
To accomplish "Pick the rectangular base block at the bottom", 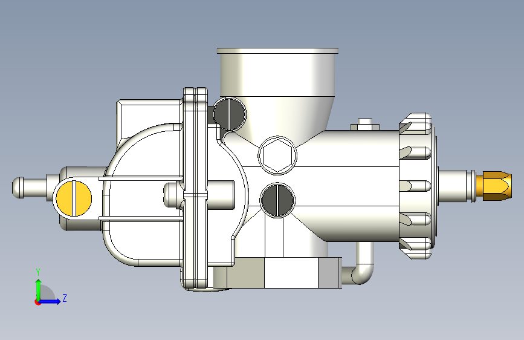I will [277, 273].
